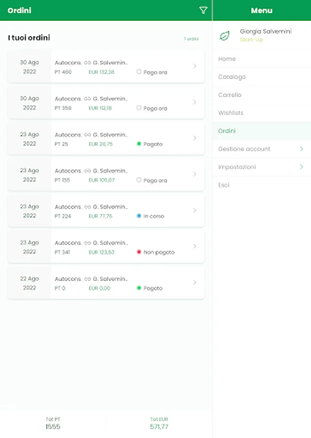Open Carrello from the menu
The image size is (311, 438).
tap(230, 95)
